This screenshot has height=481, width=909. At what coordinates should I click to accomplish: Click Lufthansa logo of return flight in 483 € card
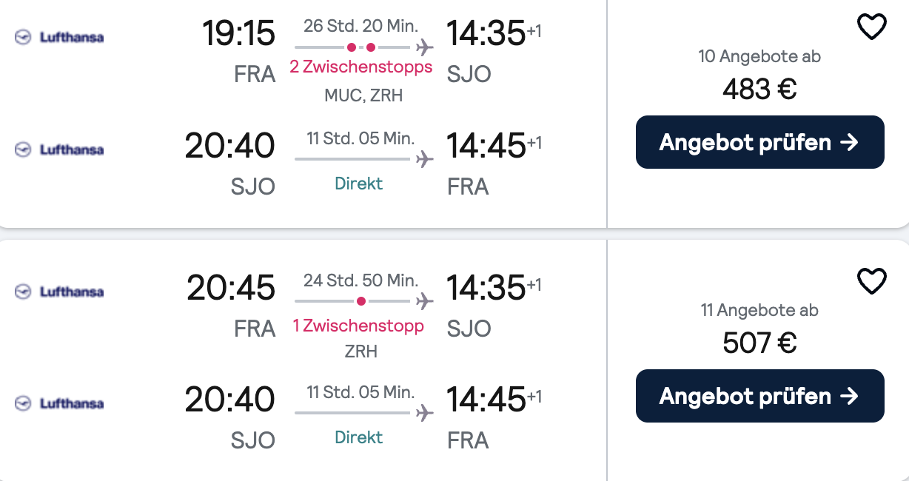59,149
